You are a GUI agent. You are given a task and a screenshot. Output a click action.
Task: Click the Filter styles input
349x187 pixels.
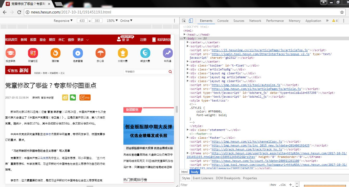point(223,185)
